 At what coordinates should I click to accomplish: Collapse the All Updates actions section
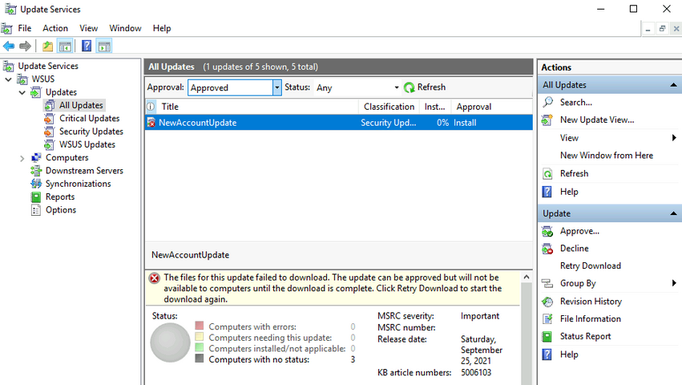pos(673,85)
